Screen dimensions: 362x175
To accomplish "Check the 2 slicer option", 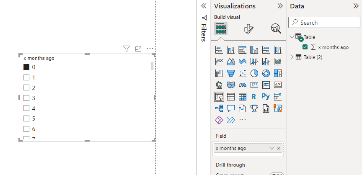I will click(26, 87).
